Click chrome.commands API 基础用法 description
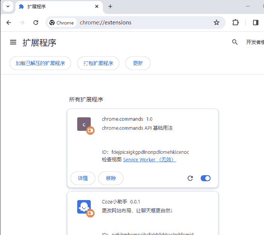264x235 pixels. point(137,128)
